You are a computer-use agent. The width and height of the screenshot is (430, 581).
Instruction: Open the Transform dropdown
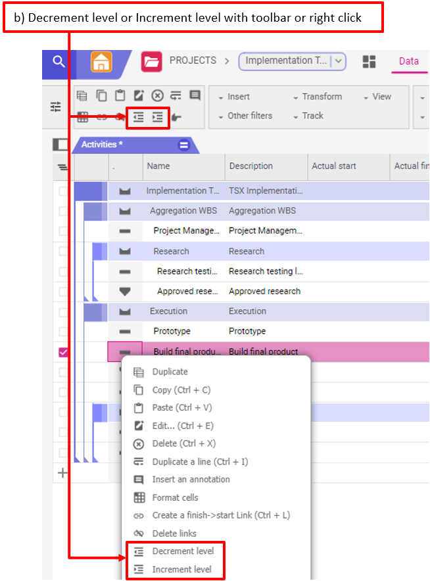point(318,97)
